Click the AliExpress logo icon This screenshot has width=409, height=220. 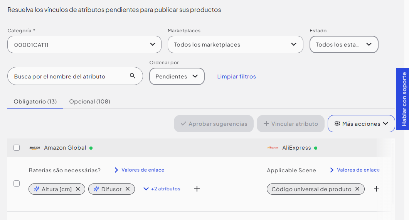(273, 148)
